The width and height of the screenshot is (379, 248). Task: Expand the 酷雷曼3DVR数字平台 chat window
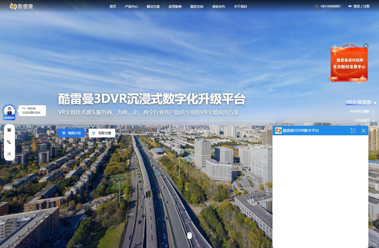tap(353, 131)
